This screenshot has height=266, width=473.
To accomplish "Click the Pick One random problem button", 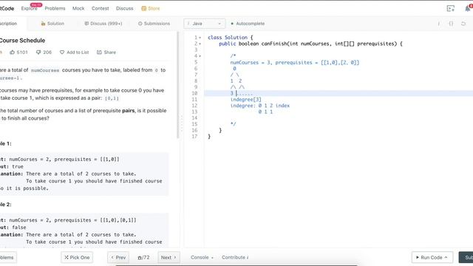I will pyautogui.click(x=77, y=257).
